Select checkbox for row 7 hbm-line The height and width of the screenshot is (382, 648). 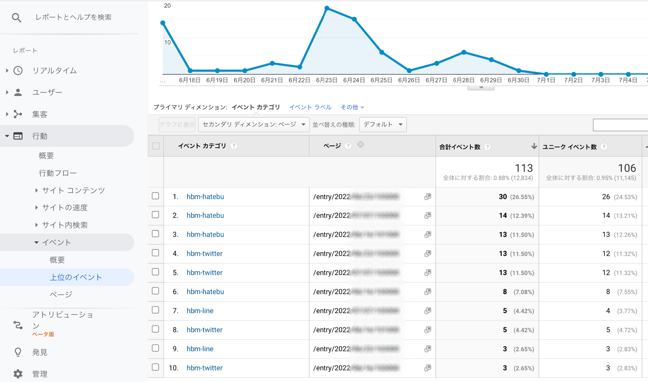tap(155, 310)
